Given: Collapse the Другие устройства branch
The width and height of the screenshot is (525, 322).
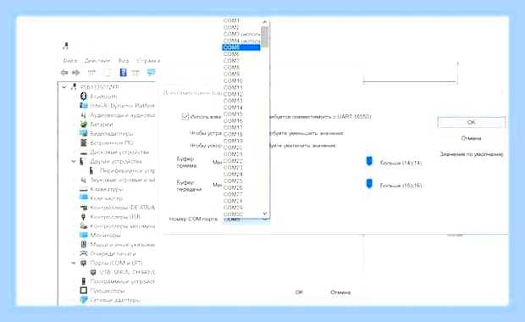Looking at the screenshot, I should (74, 162).
